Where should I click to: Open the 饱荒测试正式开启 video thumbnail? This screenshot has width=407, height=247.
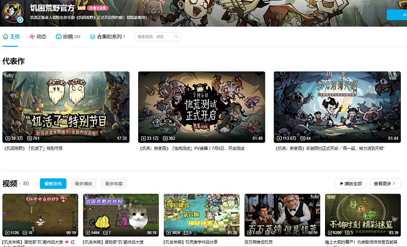pyautogui.click(x=202, y=107)
